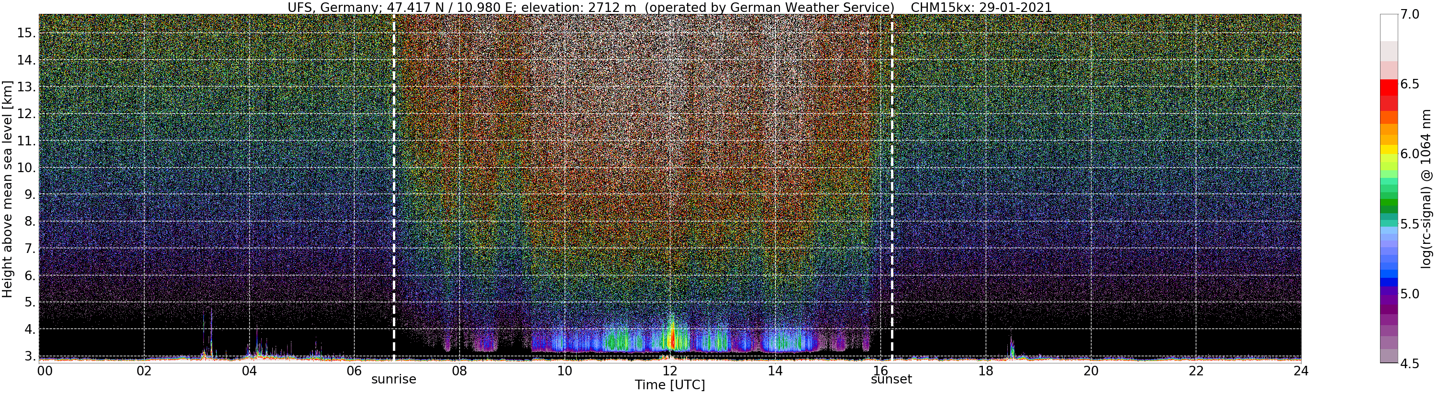This screenshot has width=1436, height=394.
Task: Click the time axis tick label '00'
Action: (x=45, y=370)
